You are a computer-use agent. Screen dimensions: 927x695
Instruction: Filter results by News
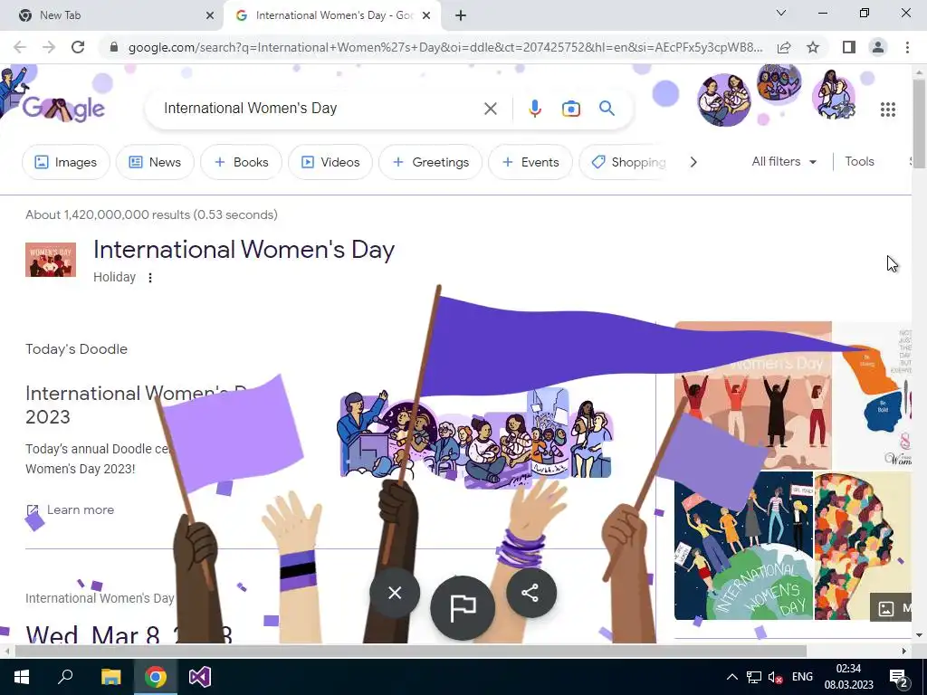pos(155,162)
